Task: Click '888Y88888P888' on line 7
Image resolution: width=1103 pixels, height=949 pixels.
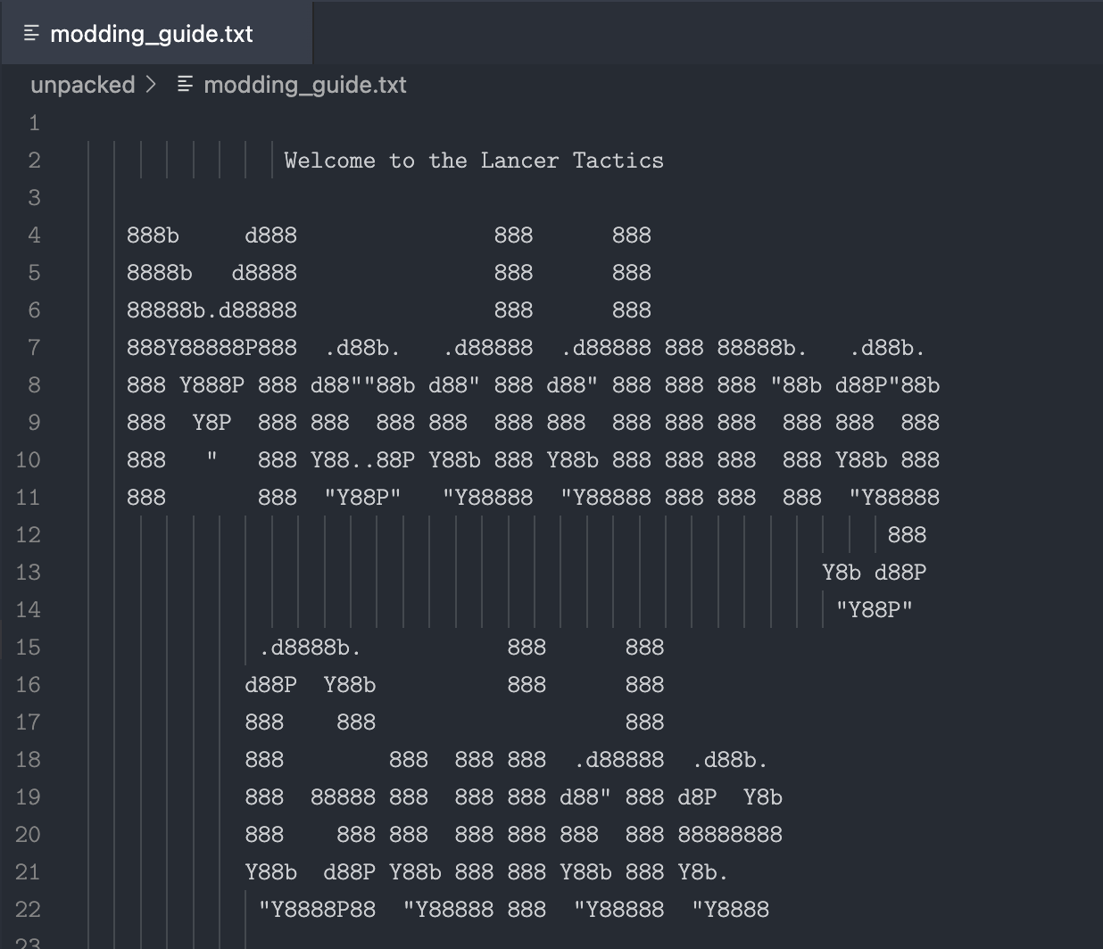Action: pyautogui.click(x=211, y=348)
